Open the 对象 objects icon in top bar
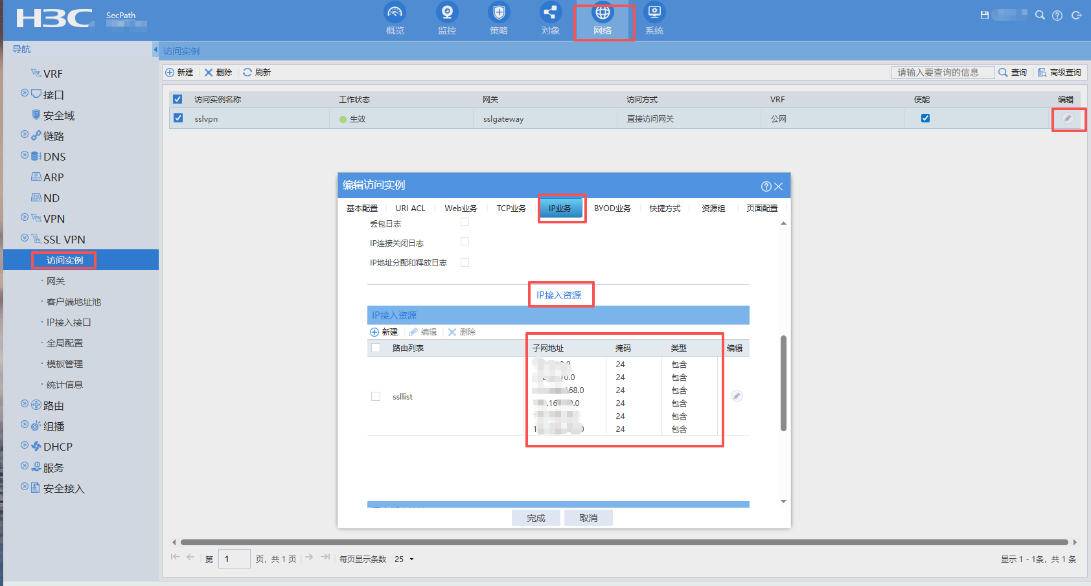Screen dimensions: 1091x586 coord(550,13)
